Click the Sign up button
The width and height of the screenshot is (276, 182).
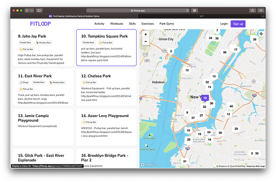click(x=238, y=24)
